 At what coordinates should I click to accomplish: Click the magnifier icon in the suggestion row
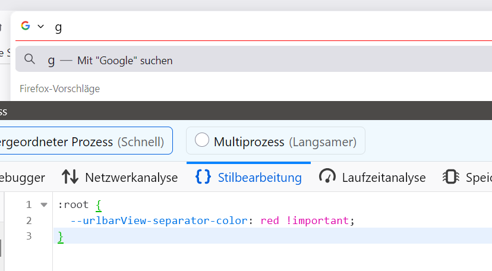[x=30, y=59]
